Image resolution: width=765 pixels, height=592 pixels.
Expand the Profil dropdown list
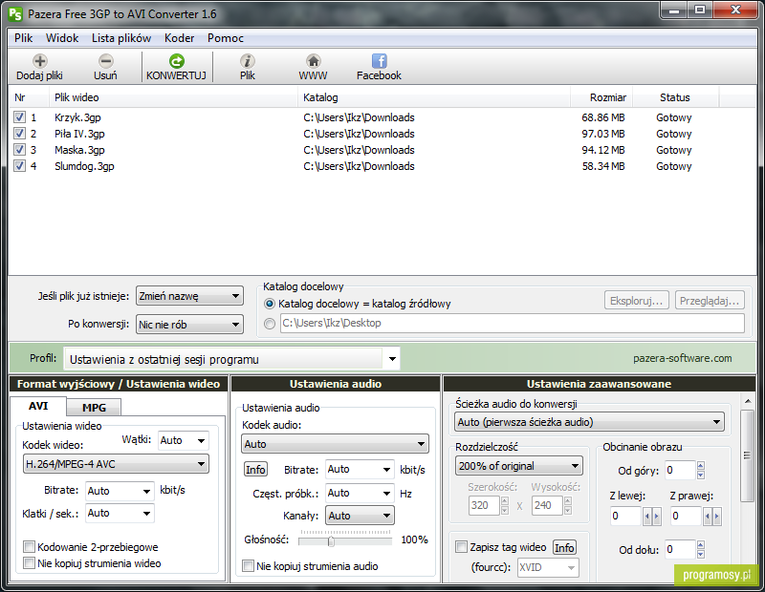(392, 359)
